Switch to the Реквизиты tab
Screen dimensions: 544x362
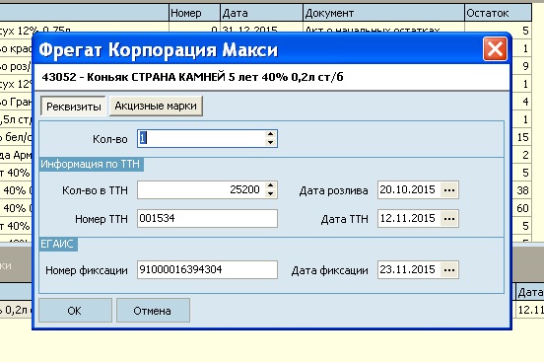coord(73,106)
